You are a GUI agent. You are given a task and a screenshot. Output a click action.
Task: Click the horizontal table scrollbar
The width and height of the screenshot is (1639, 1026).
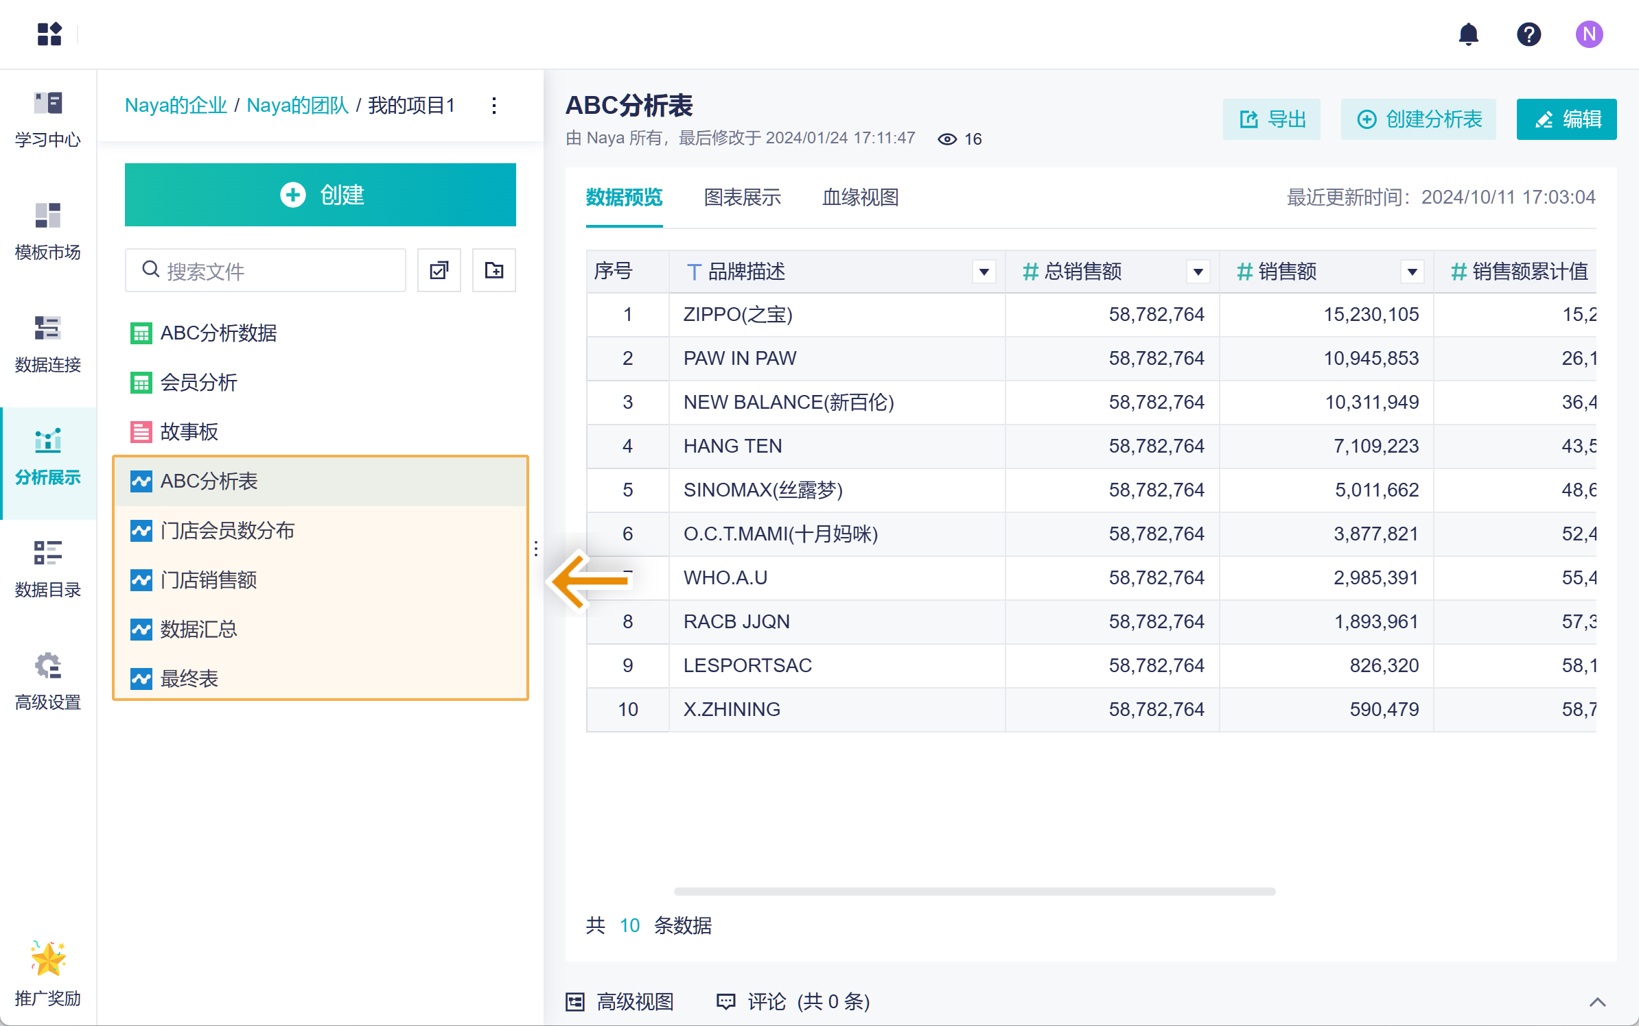(975, 892)
